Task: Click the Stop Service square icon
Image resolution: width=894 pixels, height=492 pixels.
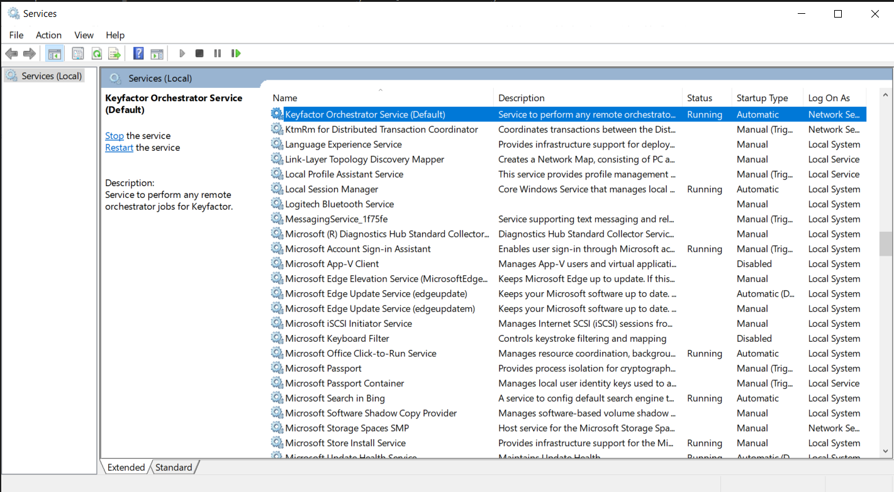Action: tap(199, 54)
